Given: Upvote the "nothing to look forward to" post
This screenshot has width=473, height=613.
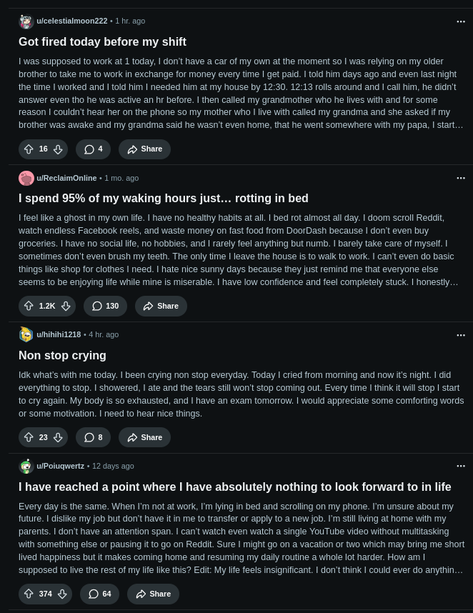Looking at the screenshot, I should (x=29, y=594).
